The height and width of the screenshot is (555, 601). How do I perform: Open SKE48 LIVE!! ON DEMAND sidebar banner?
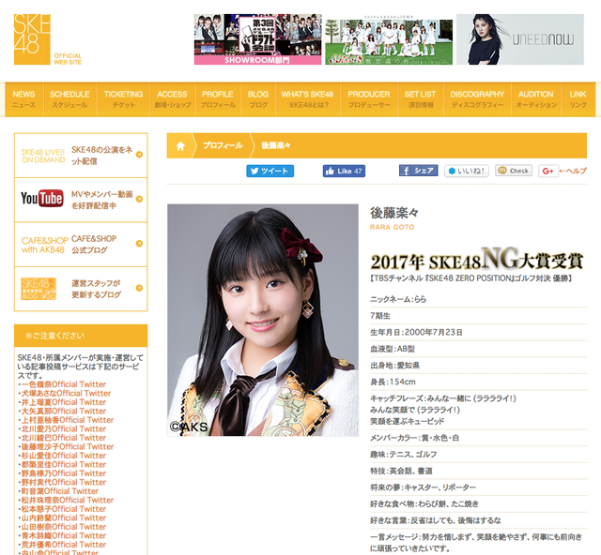point(81,155)
